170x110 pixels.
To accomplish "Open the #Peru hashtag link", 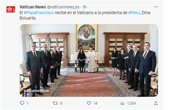I will coord(134,13).
